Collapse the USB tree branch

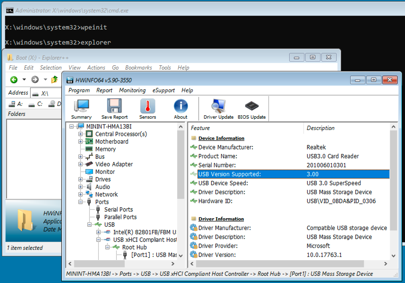coord(89,225)
